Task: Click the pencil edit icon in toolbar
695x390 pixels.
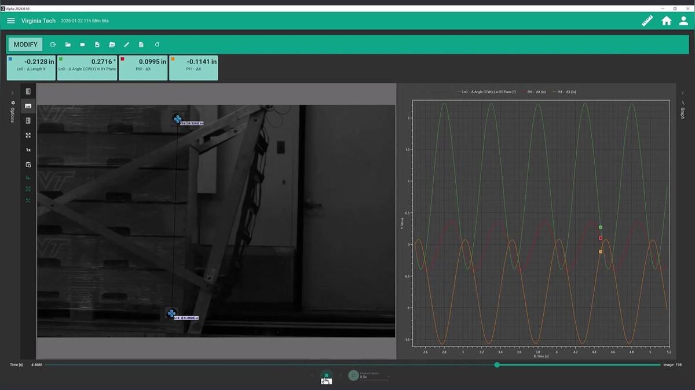Action: pos(126,45)
